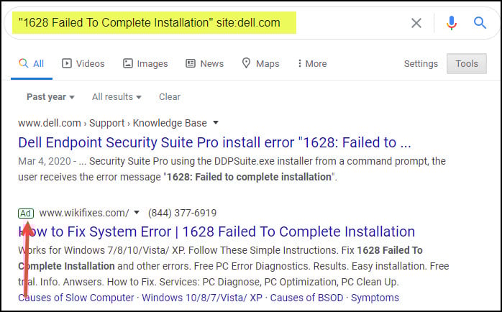Click the Videos play icon
This screenshot has height=312, width=502.
[67, 63]
